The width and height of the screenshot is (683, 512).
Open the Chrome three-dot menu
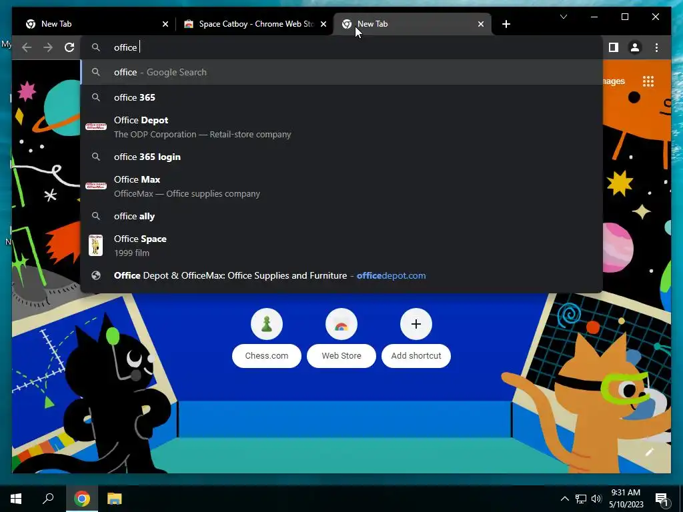click(656, 47)
